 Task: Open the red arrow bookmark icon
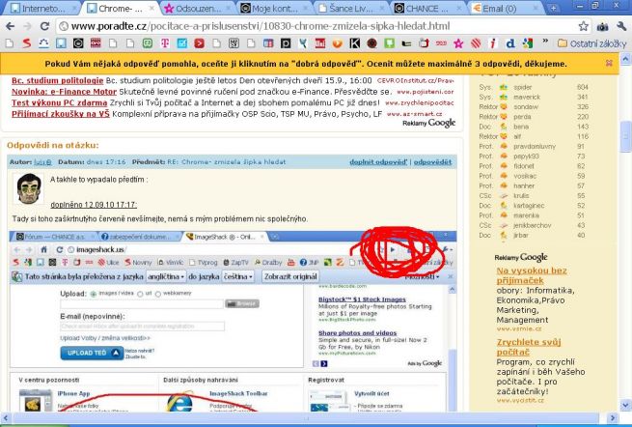[x=199, y=43]
